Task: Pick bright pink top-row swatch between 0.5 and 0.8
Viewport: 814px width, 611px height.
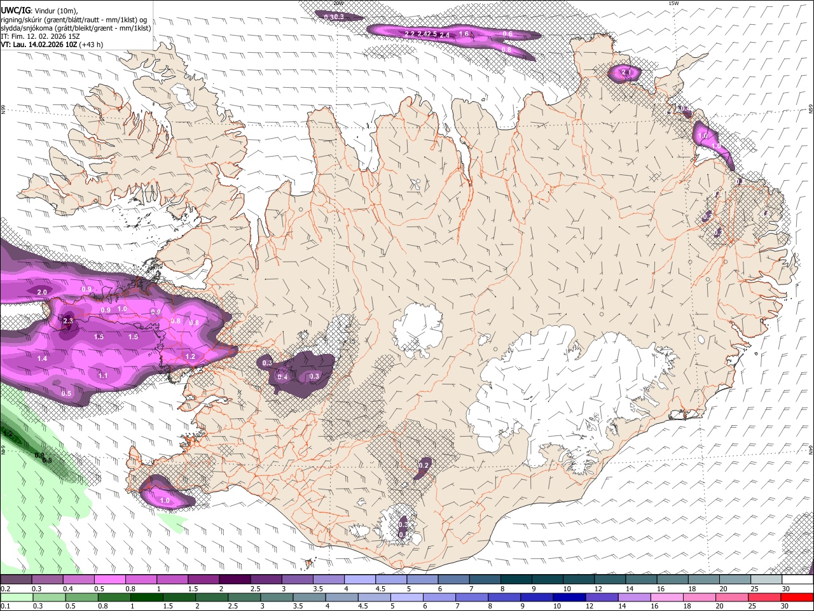Action: tap(109, 579)
